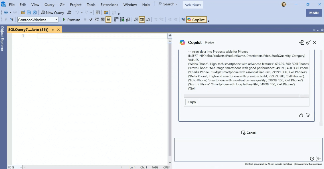Select the SQLQuery7 document tab

28,30
